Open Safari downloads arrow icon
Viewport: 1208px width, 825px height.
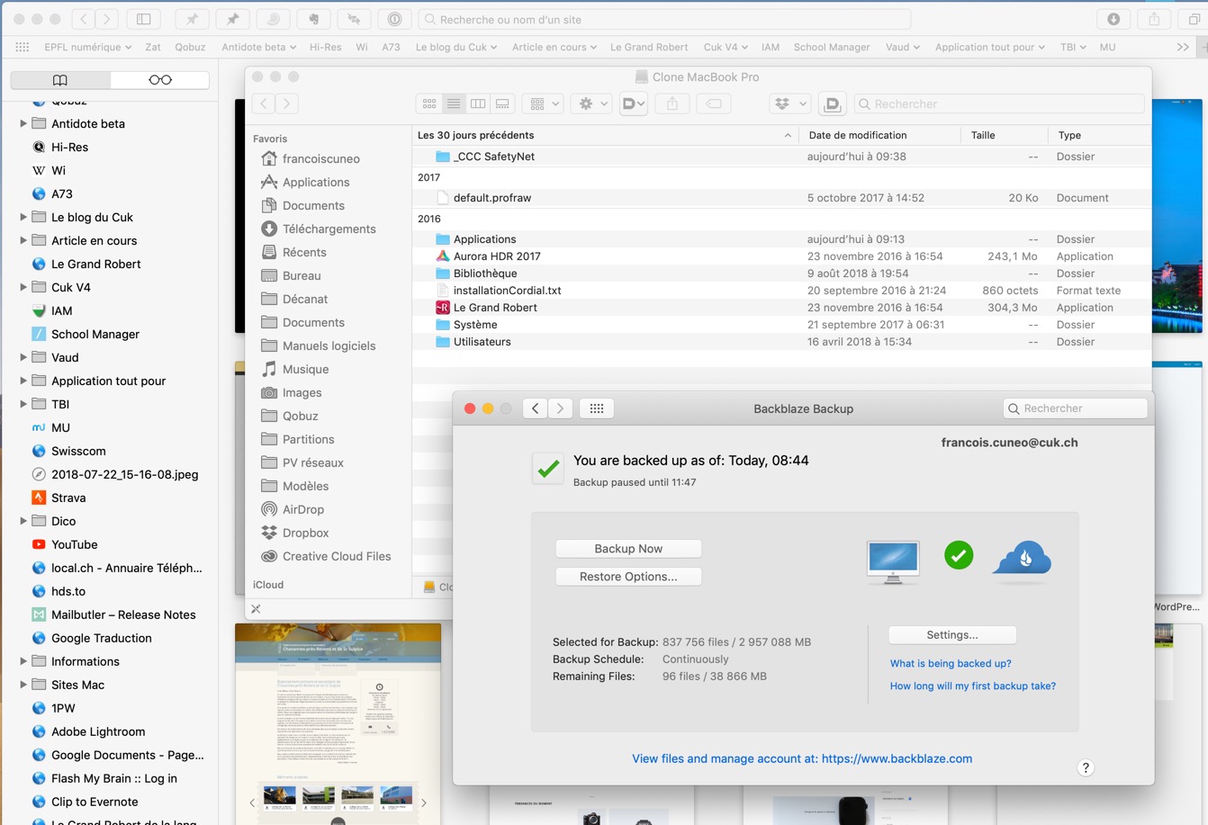point(1113,19)
